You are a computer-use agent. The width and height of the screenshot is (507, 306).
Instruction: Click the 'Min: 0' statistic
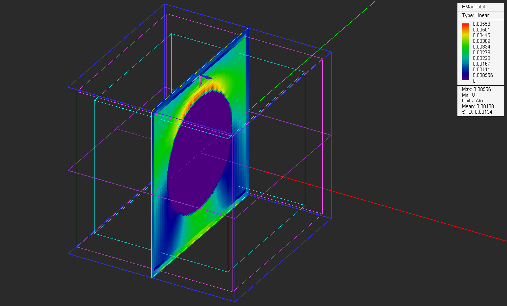click(468, 95)
